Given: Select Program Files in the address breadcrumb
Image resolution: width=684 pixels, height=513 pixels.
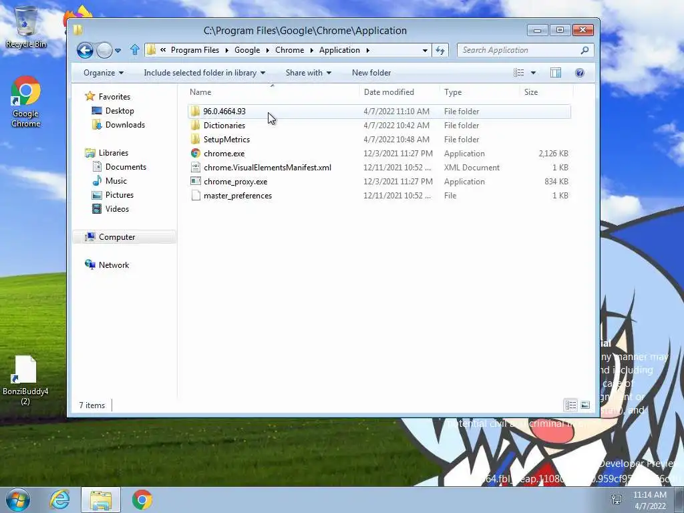Looking at the screenshot, I should pos(195,50).
